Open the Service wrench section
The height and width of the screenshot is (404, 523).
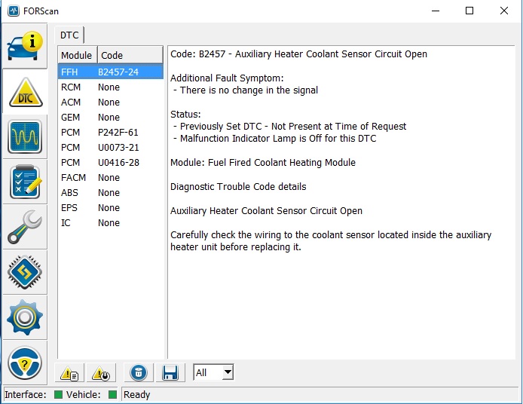click(25, 227)
